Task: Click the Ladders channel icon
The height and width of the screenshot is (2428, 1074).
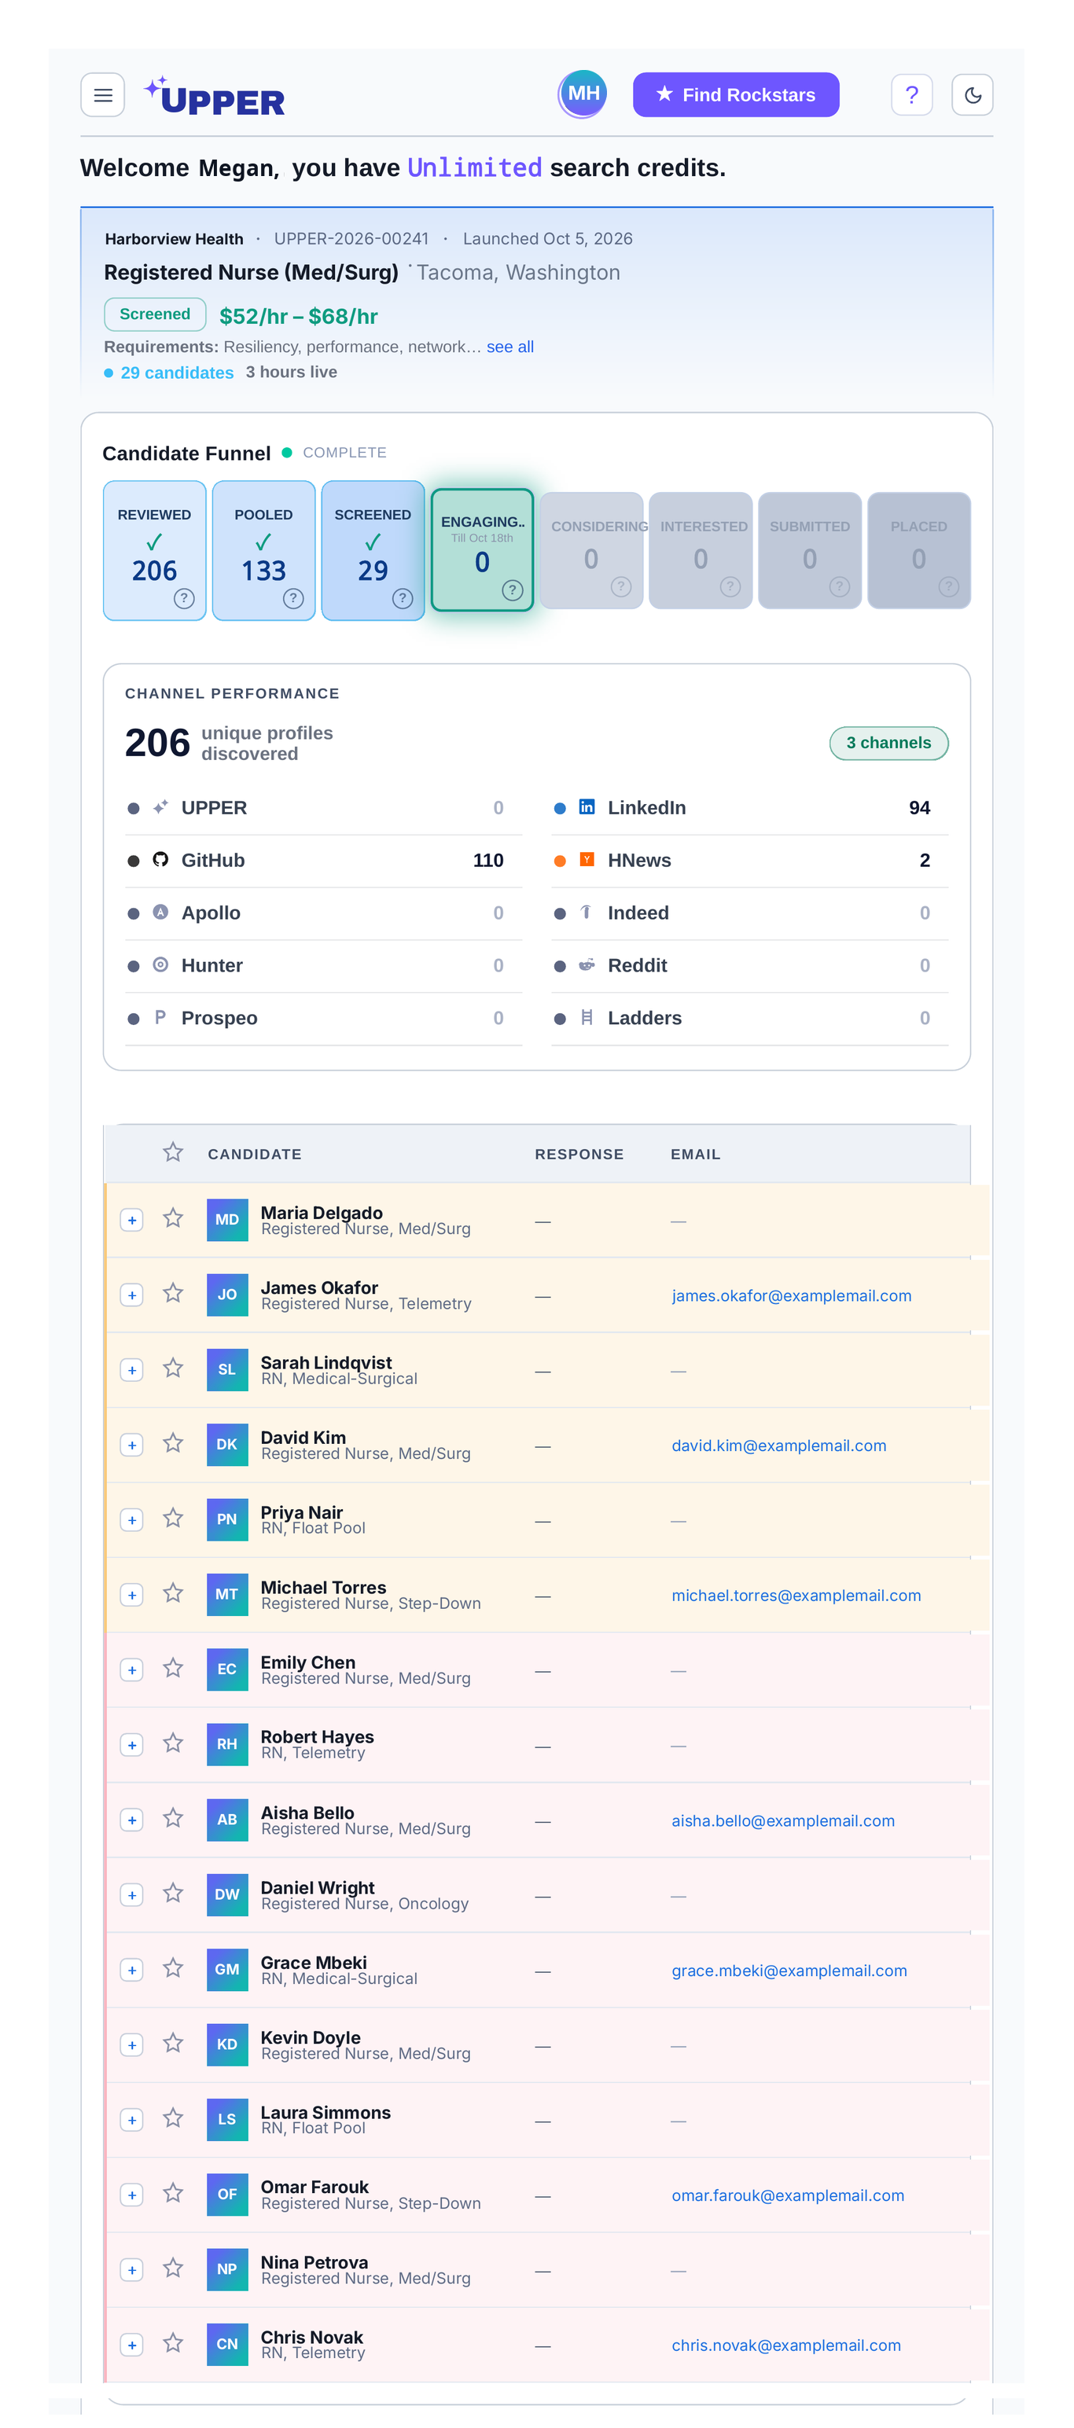Action: 587,1018
